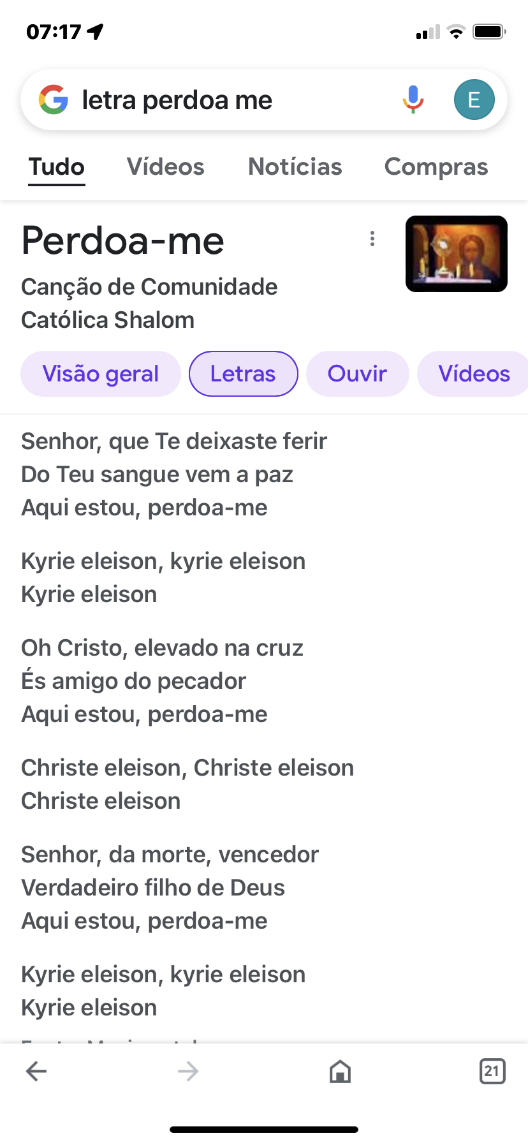528x1143 pixels.
Task: Open the three-dot more options menu
Action: (x=372, y=239)
